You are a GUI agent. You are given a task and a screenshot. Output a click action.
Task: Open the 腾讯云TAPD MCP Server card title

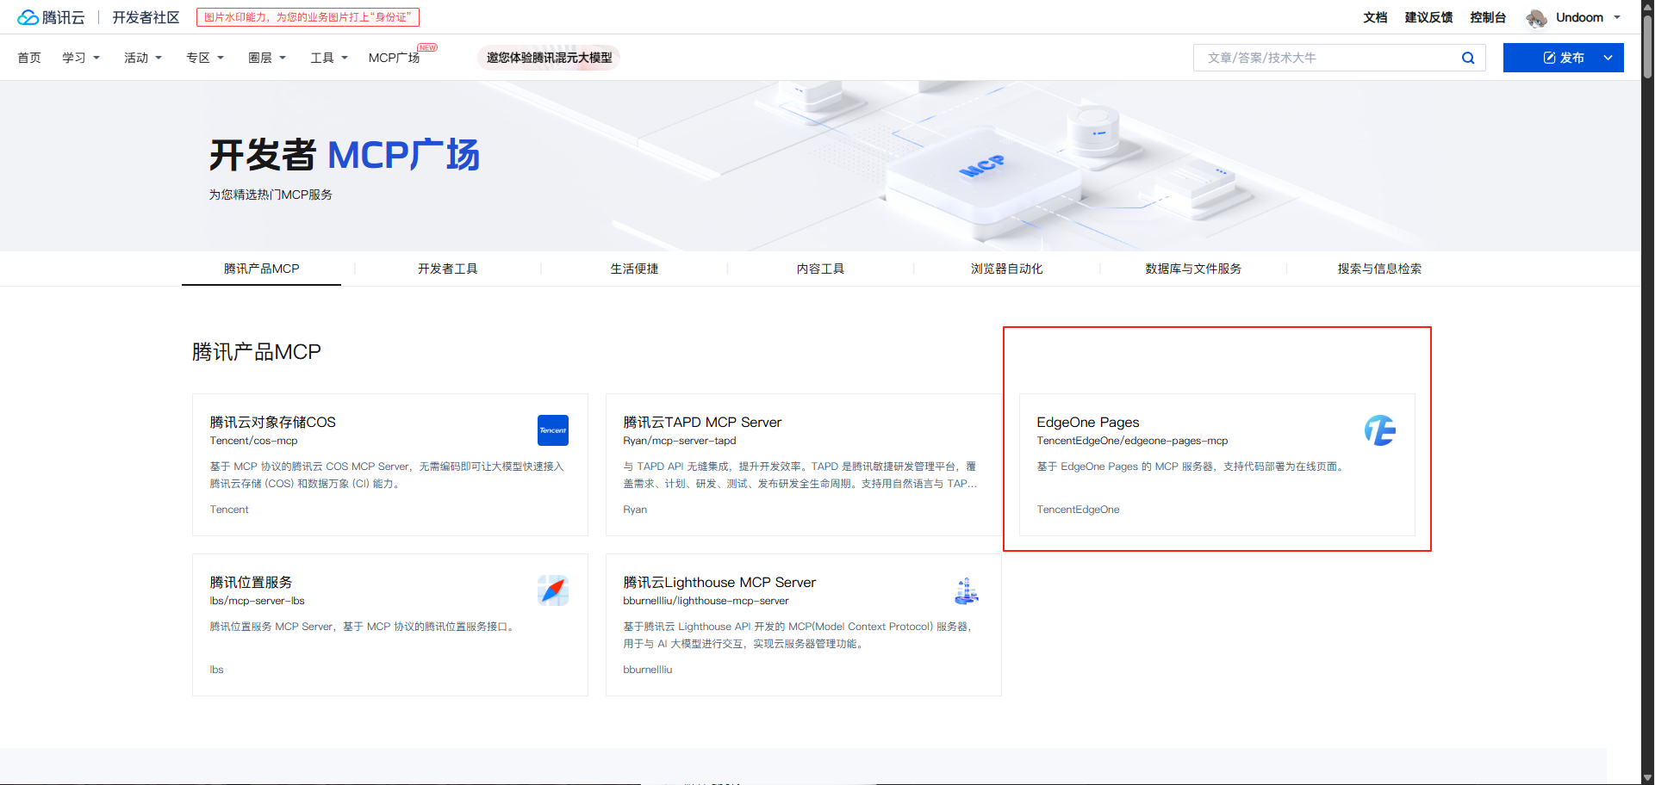[702, 422]
